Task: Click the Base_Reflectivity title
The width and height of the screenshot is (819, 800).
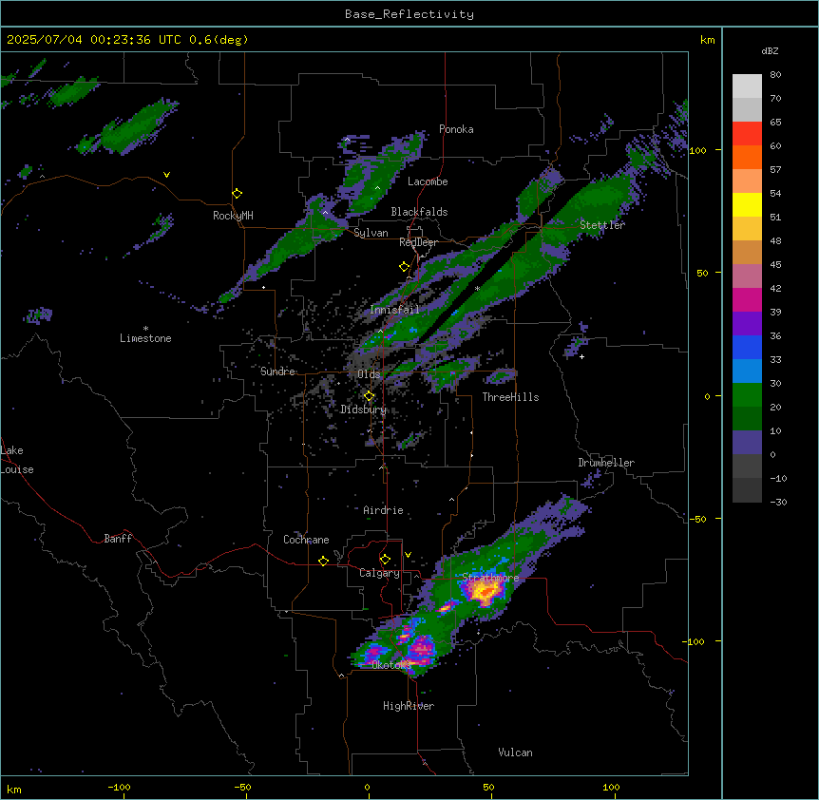Action: pyautogui.click(x=409, y=14)
